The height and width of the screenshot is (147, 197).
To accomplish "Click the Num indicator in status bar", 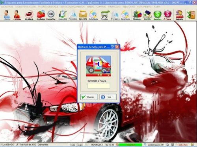I will pyautogui.click(x=72, y=145).
